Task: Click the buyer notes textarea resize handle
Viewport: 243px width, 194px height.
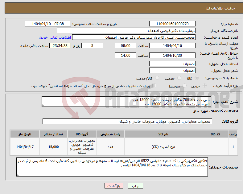Action: (18, 175)
